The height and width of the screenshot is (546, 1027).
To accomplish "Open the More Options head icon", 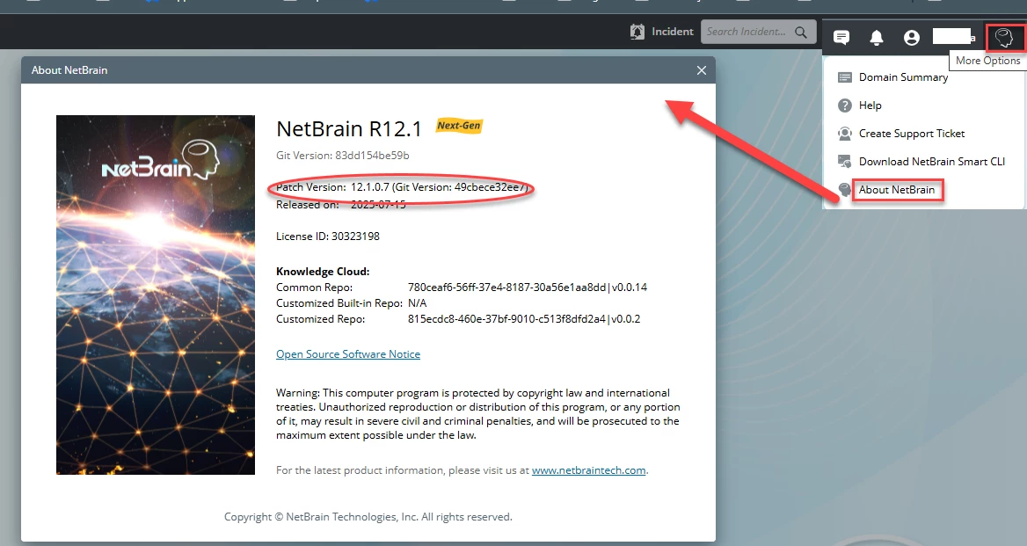I will [x=1004, y=37].
